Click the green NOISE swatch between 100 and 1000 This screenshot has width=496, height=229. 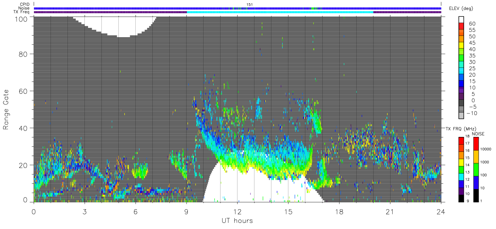476,170
